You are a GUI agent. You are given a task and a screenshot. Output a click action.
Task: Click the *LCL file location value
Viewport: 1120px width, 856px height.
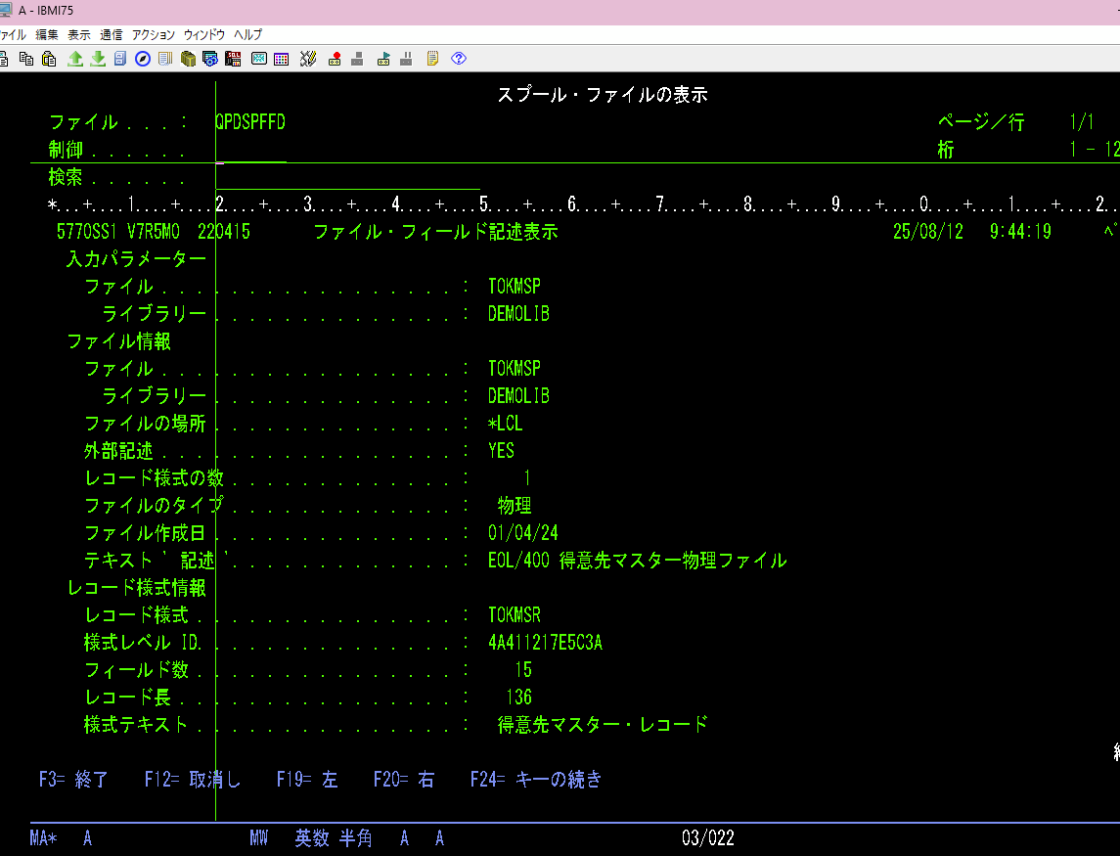[x=505, y=423]
